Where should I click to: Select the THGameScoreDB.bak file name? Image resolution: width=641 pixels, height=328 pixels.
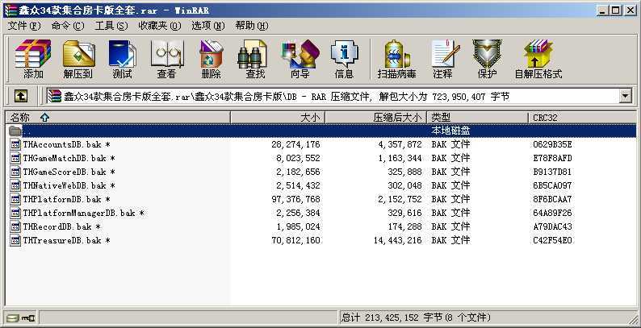[x=69, y=172]
